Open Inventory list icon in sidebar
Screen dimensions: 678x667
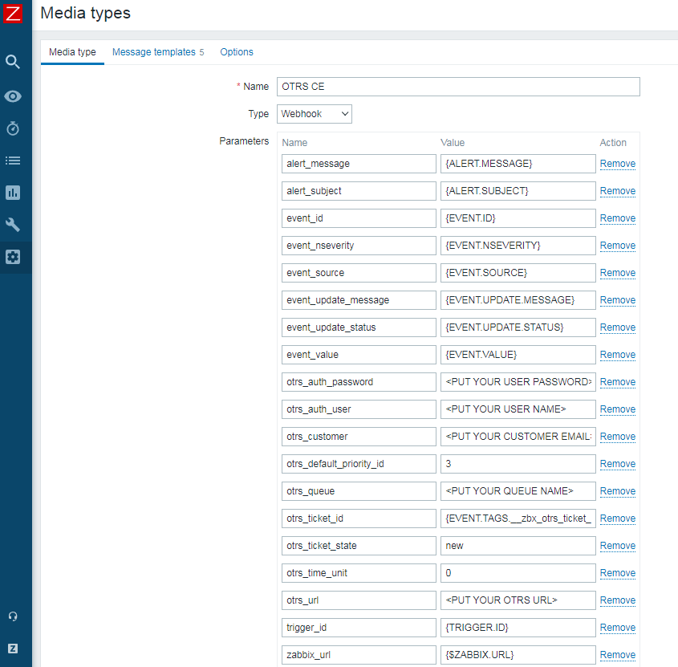click(13, 161)
